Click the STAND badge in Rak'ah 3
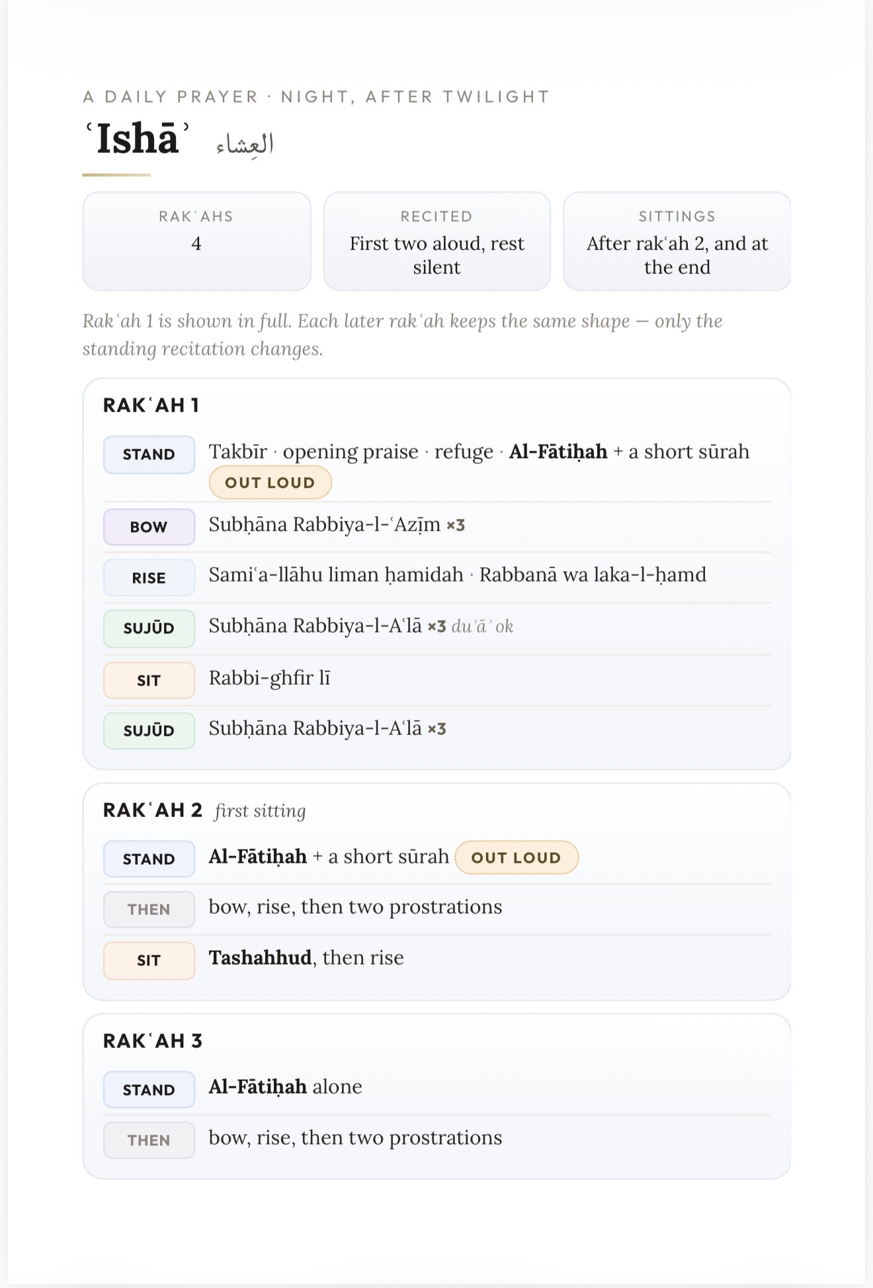The width and height of the screenshot is (873, 1288). click(x=149, y=1090)
